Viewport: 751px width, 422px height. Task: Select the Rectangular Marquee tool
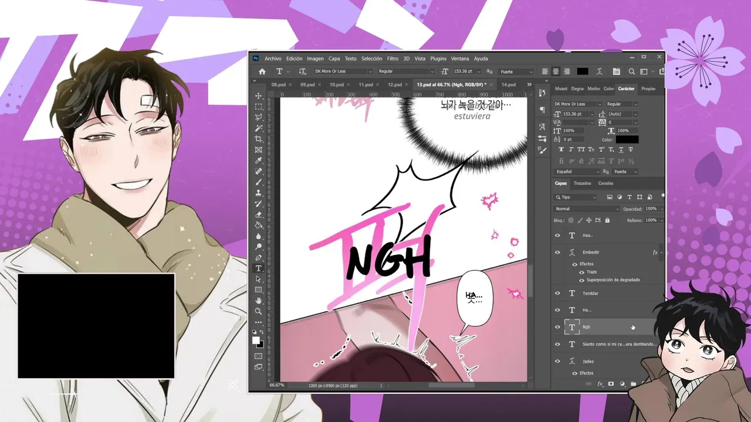(258, 106)
